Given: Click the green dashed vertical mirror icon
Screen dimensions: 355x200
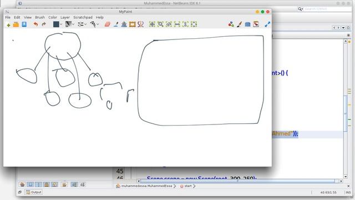Looking at the screenshot, I should coord(185,24).
